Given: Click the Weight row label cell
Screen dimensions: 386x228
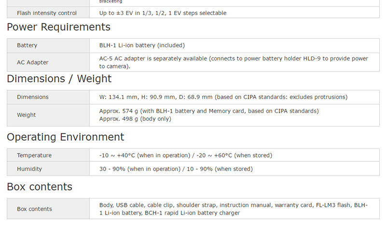Looking at the screenshot, I should [x=27, y=115].
